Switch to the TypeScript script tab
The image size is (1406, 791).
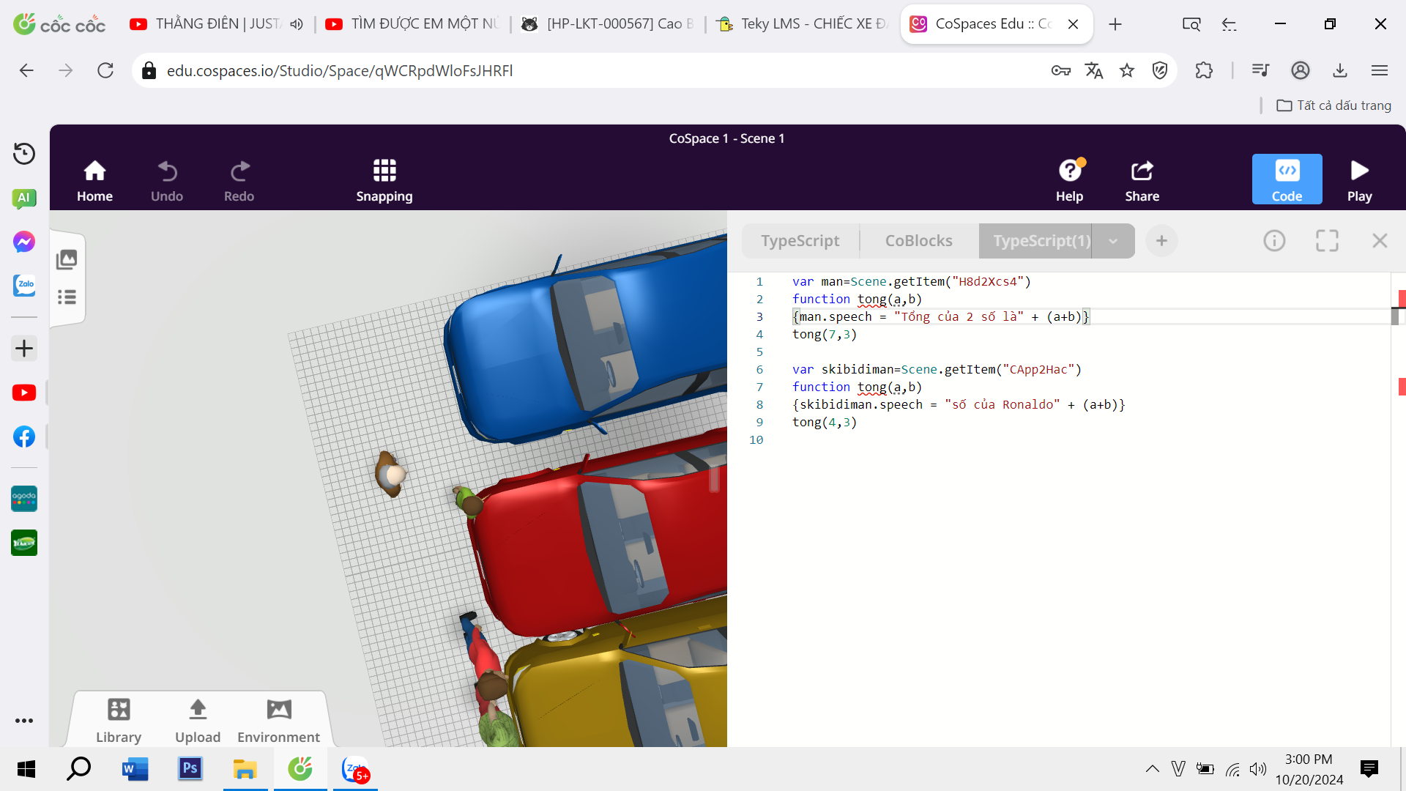click(800, 241)
